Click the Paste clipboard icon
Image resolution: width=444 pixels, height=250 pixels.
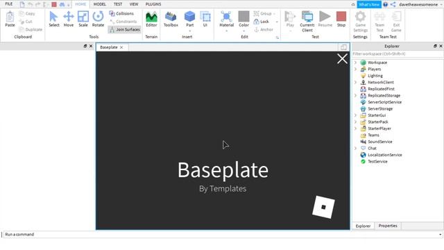click(10, 19)
